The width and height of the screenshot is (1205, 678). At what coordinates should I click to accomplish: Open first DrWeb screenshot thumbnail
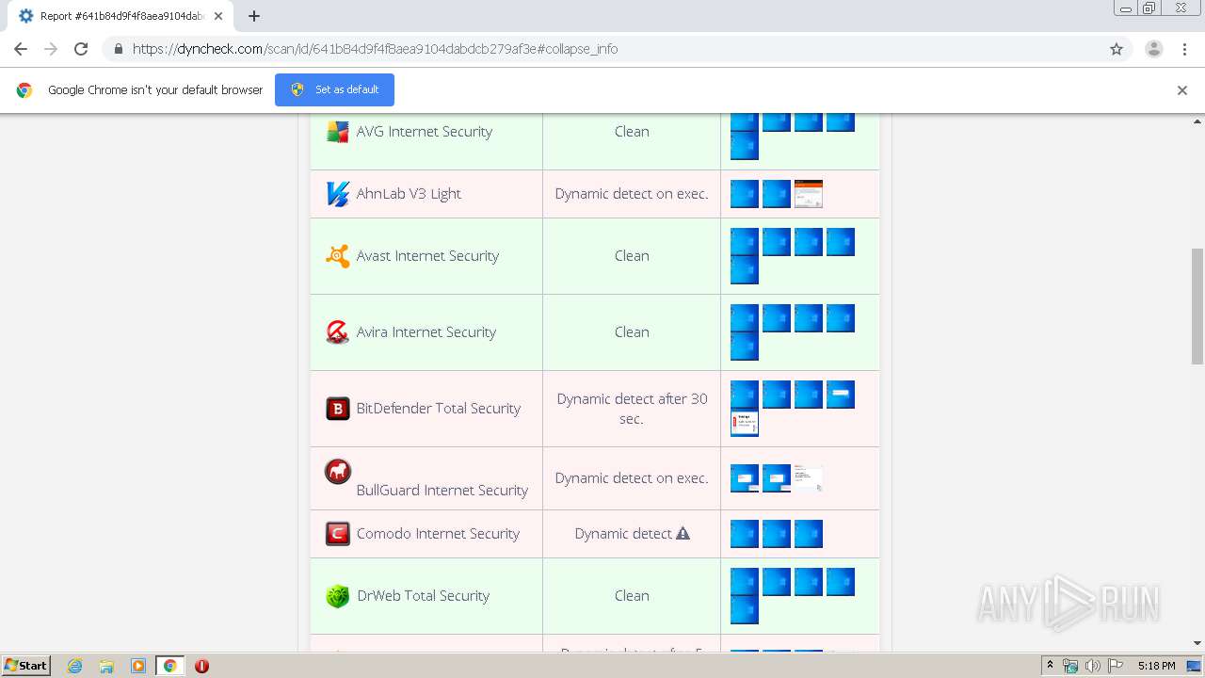(745, 582)
